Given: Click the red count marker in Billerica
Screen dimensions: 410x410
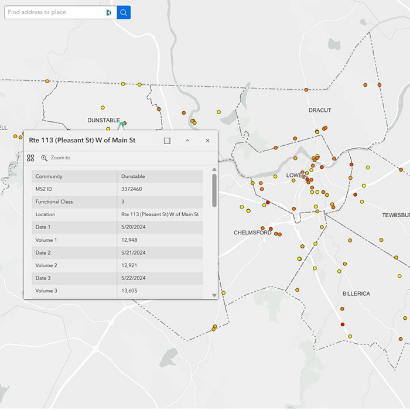Looking at the screenshot, I should [343, 324].
